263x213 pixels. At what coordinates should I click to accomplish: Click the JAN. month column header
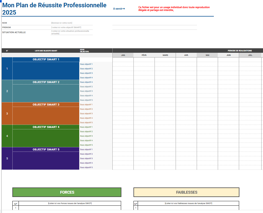coord(123,55)
